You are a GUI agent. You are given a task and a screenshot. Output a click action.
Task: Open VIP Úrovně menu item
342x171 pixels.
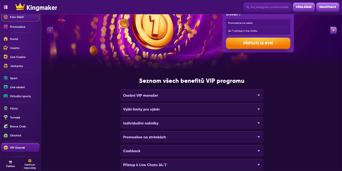coord(20,148)
